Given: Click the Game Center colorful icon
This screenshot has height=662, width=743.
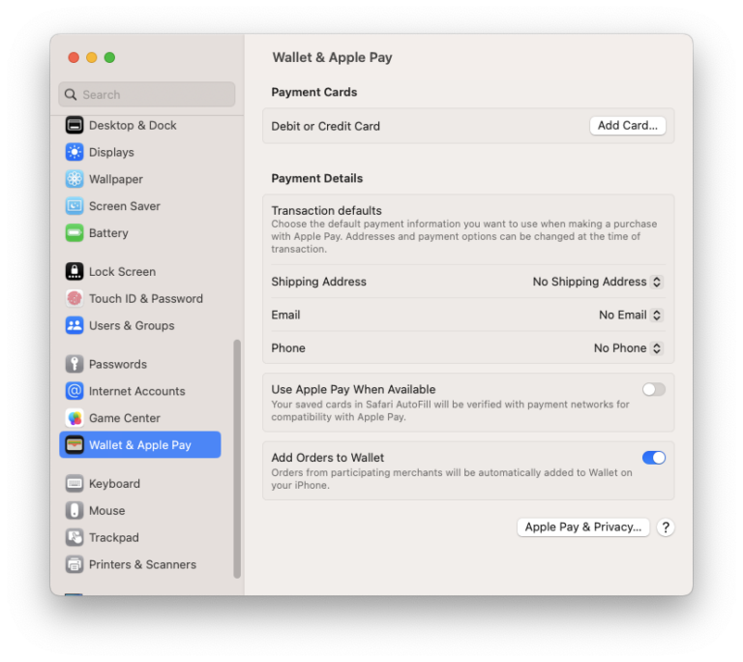Looking at the screenshot, I should pos(74,418).
